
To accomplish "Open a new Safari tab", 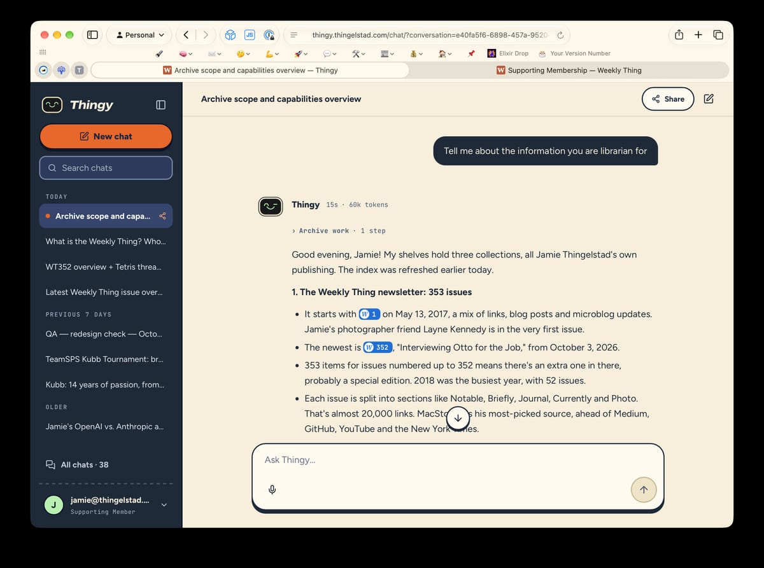I will tap(698, 35).
